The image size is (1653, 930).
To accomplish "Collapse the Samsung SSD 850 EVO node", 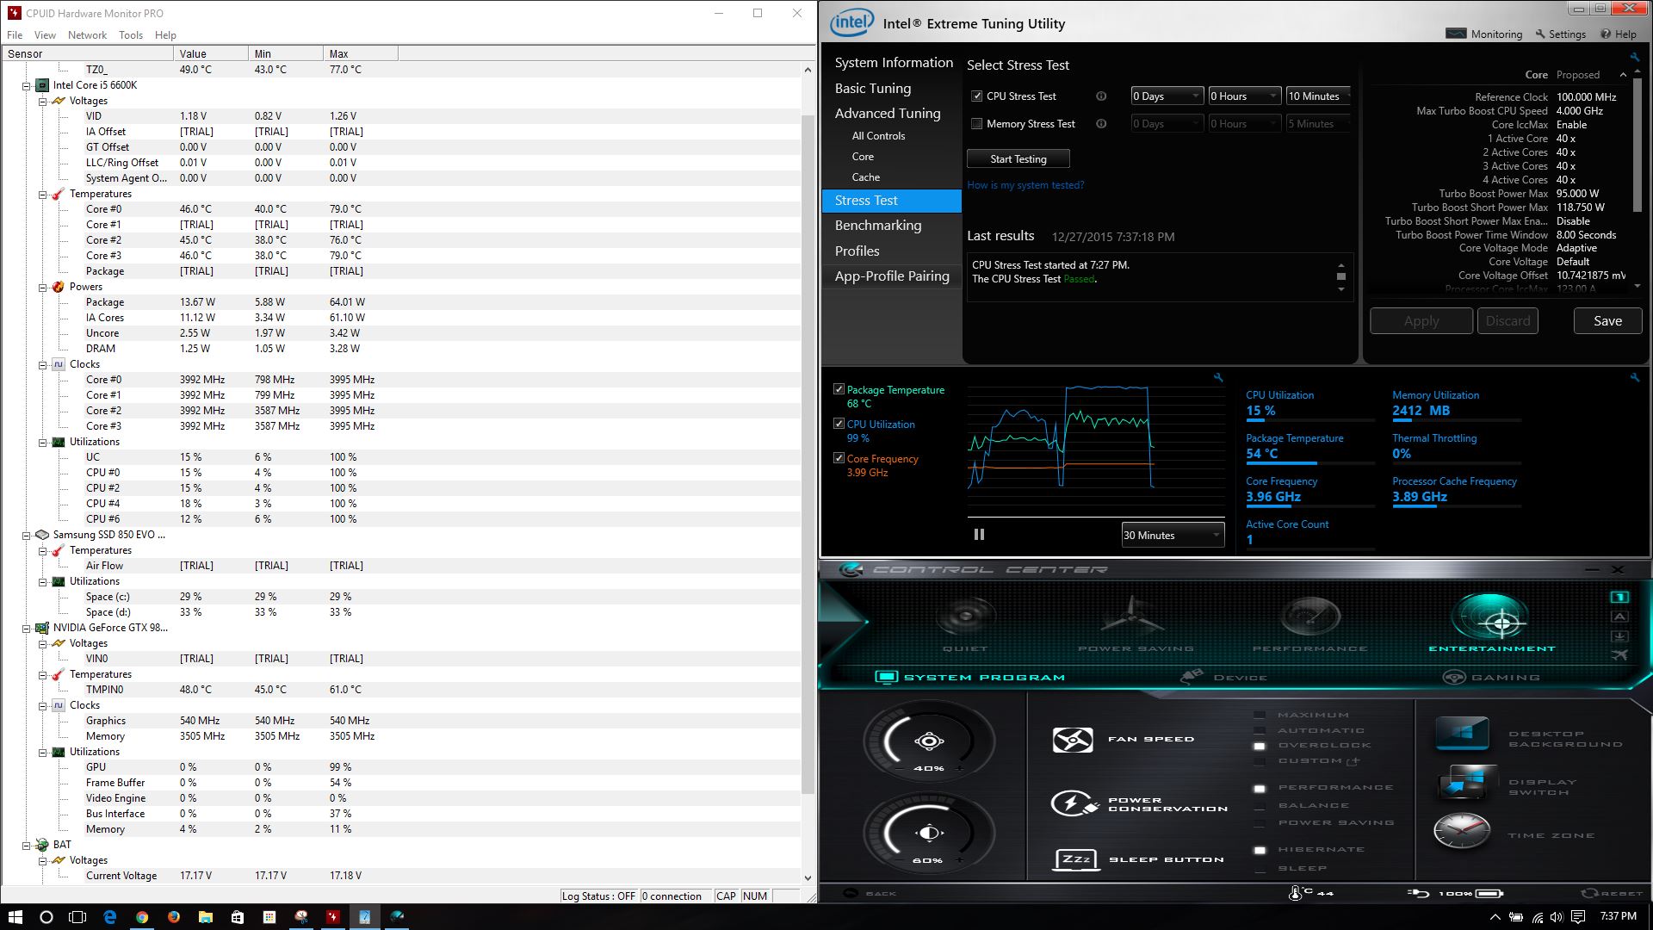I will click(27, 535).
